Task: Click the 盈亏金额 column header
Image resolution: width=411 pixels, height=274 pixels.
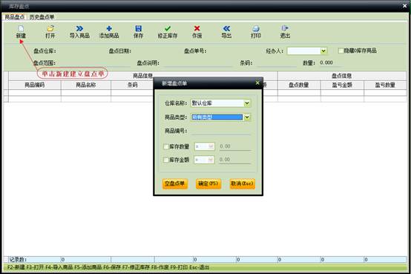Action: tap(342, 85)
